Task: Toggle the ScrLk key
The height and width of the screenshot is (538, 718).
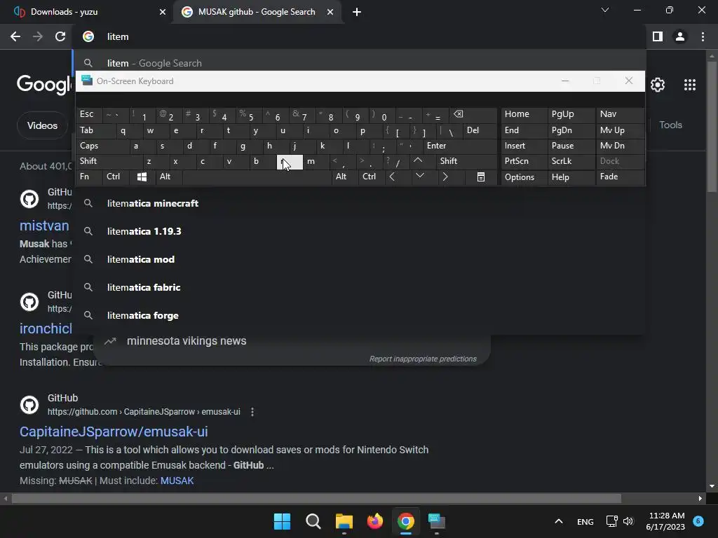Action: pos(571,161)
